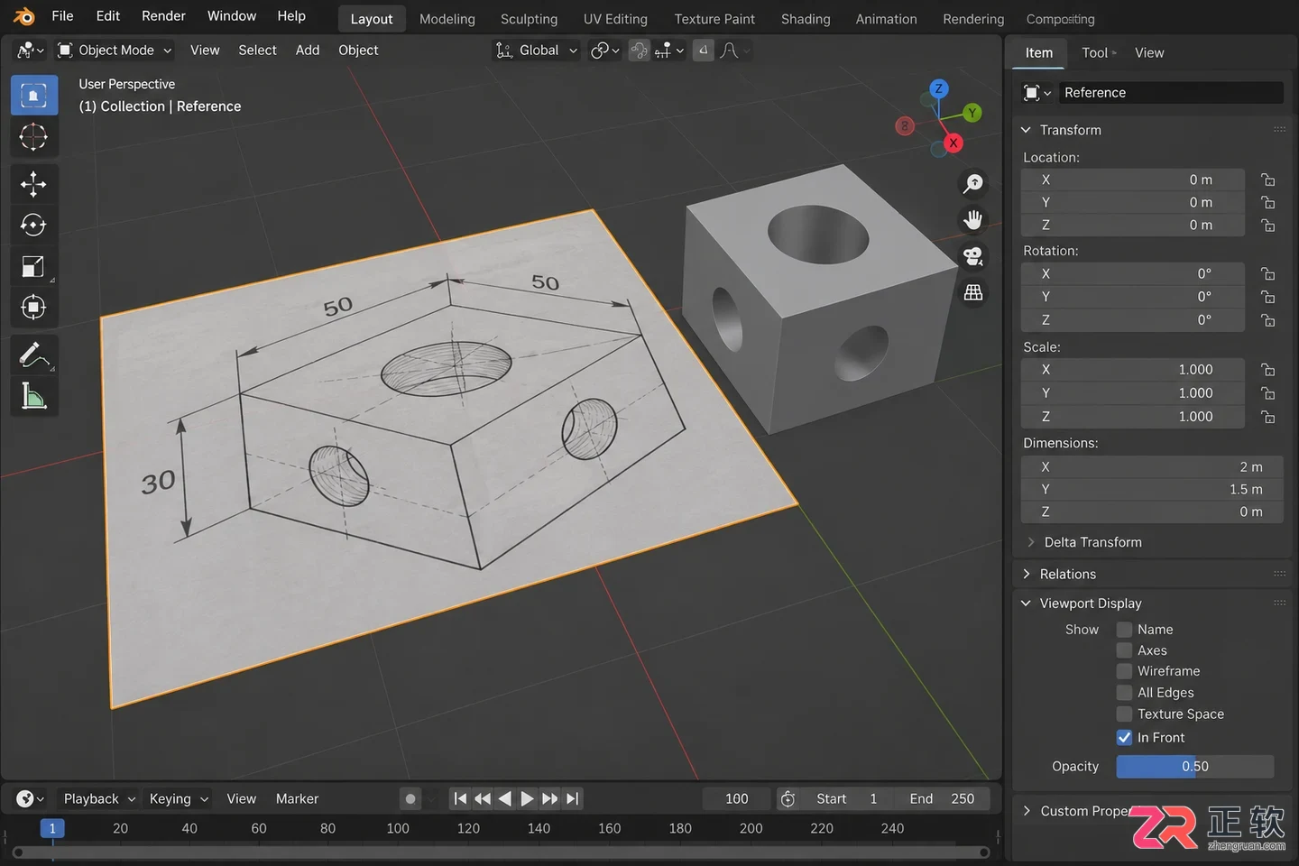Select the Annotate pencil tool
The image size is (1299, 866).
(x=34, y=355)
